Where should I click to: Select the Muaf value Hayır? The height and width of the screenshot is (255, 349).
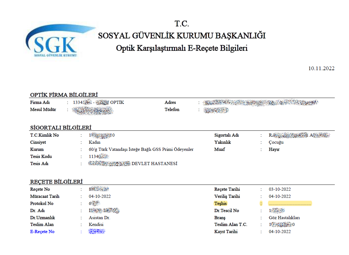[x=275, y=149]
